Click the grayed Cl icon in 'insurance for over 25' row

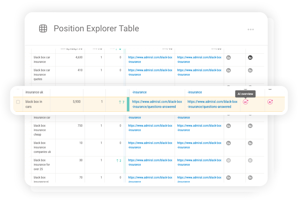pos(228,160)
